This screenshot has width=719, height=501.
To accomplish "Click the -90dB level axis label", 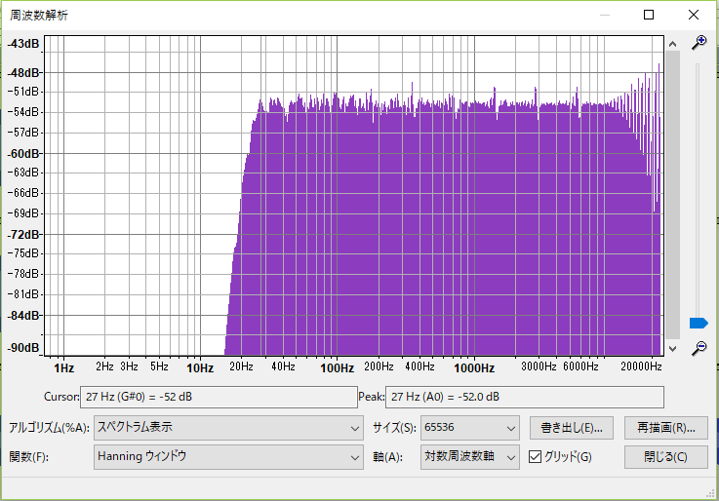I will (23, 348).
